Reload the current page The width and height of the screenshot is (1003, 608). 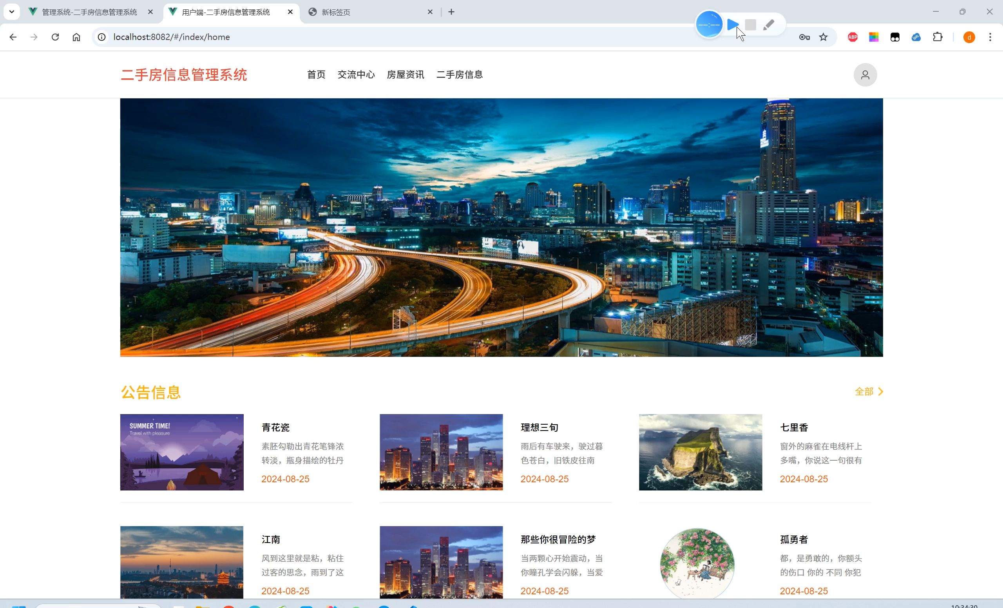(55, 37)
